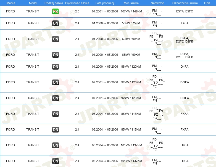Select the Pojemność silnika column header
Screen dimensions: 216x167
coord(77,3)
